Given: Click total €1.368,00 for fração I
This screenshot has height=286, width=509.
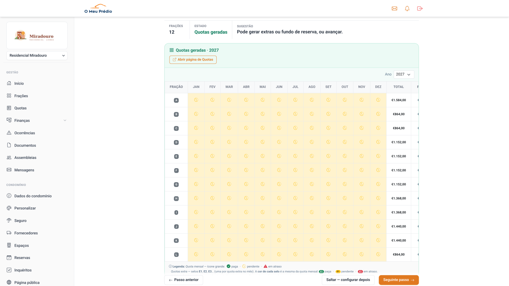Looking at the screenshot, I should (399, 212).
